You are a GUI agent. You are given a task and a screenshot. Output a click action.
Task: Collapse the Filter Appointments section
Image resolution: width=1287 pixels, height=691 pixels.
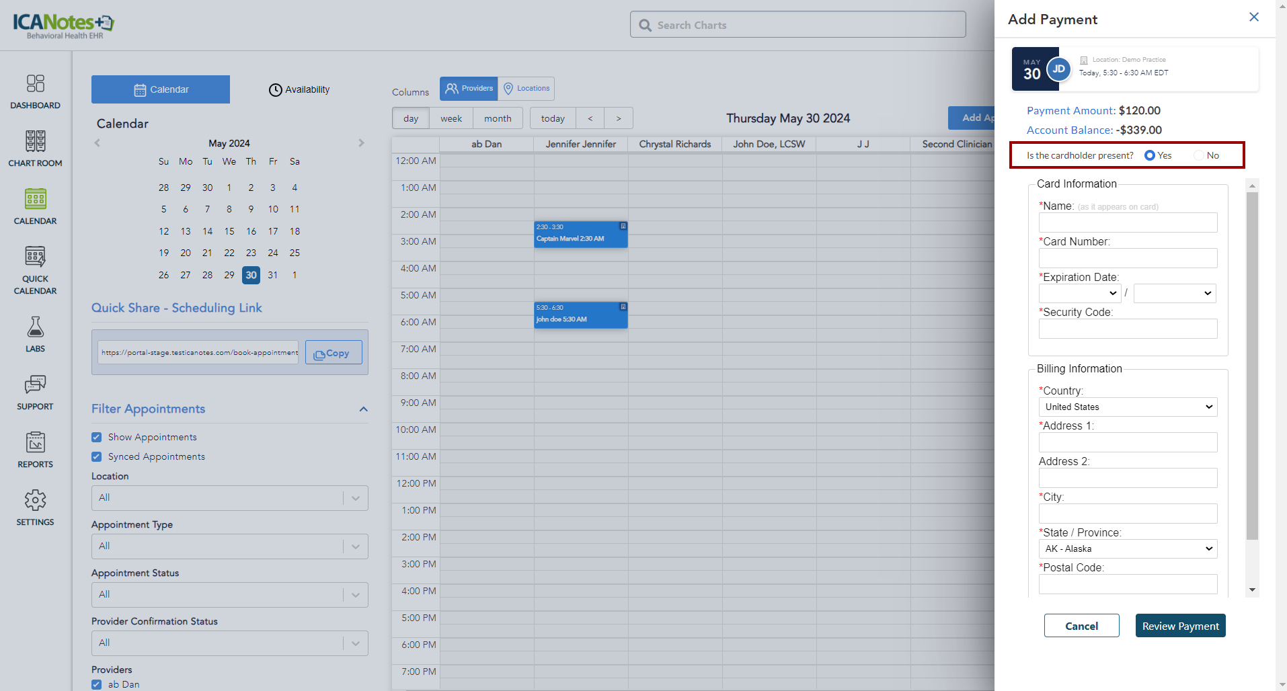(x=363, y=409)
